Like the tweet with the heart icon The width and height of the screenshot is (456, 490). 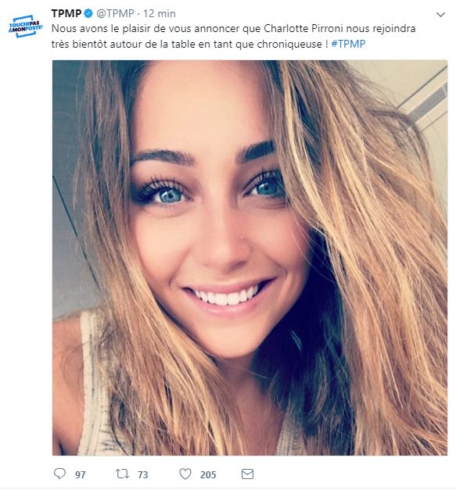(185, 474)
